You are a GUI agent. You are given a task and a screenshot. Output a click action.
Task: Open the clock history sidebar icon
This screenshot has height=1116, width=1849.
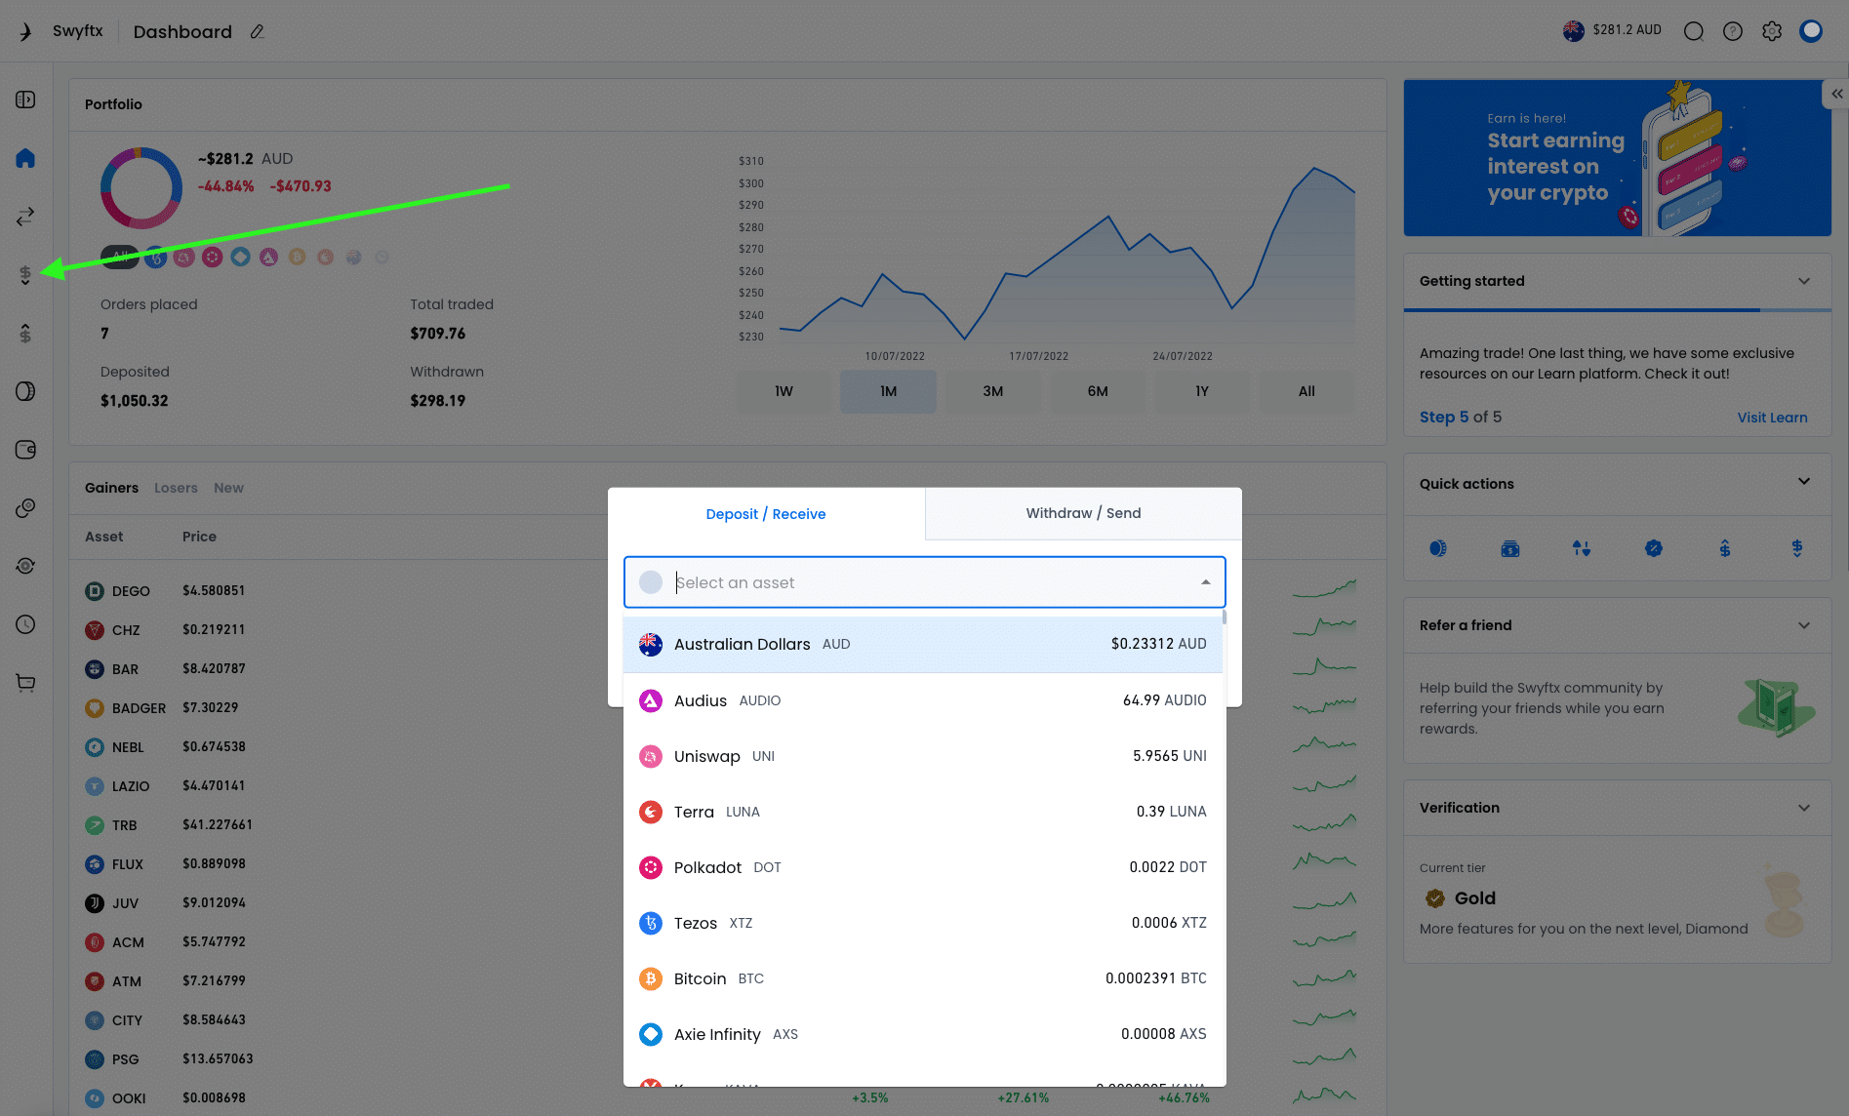pos(25,624)
